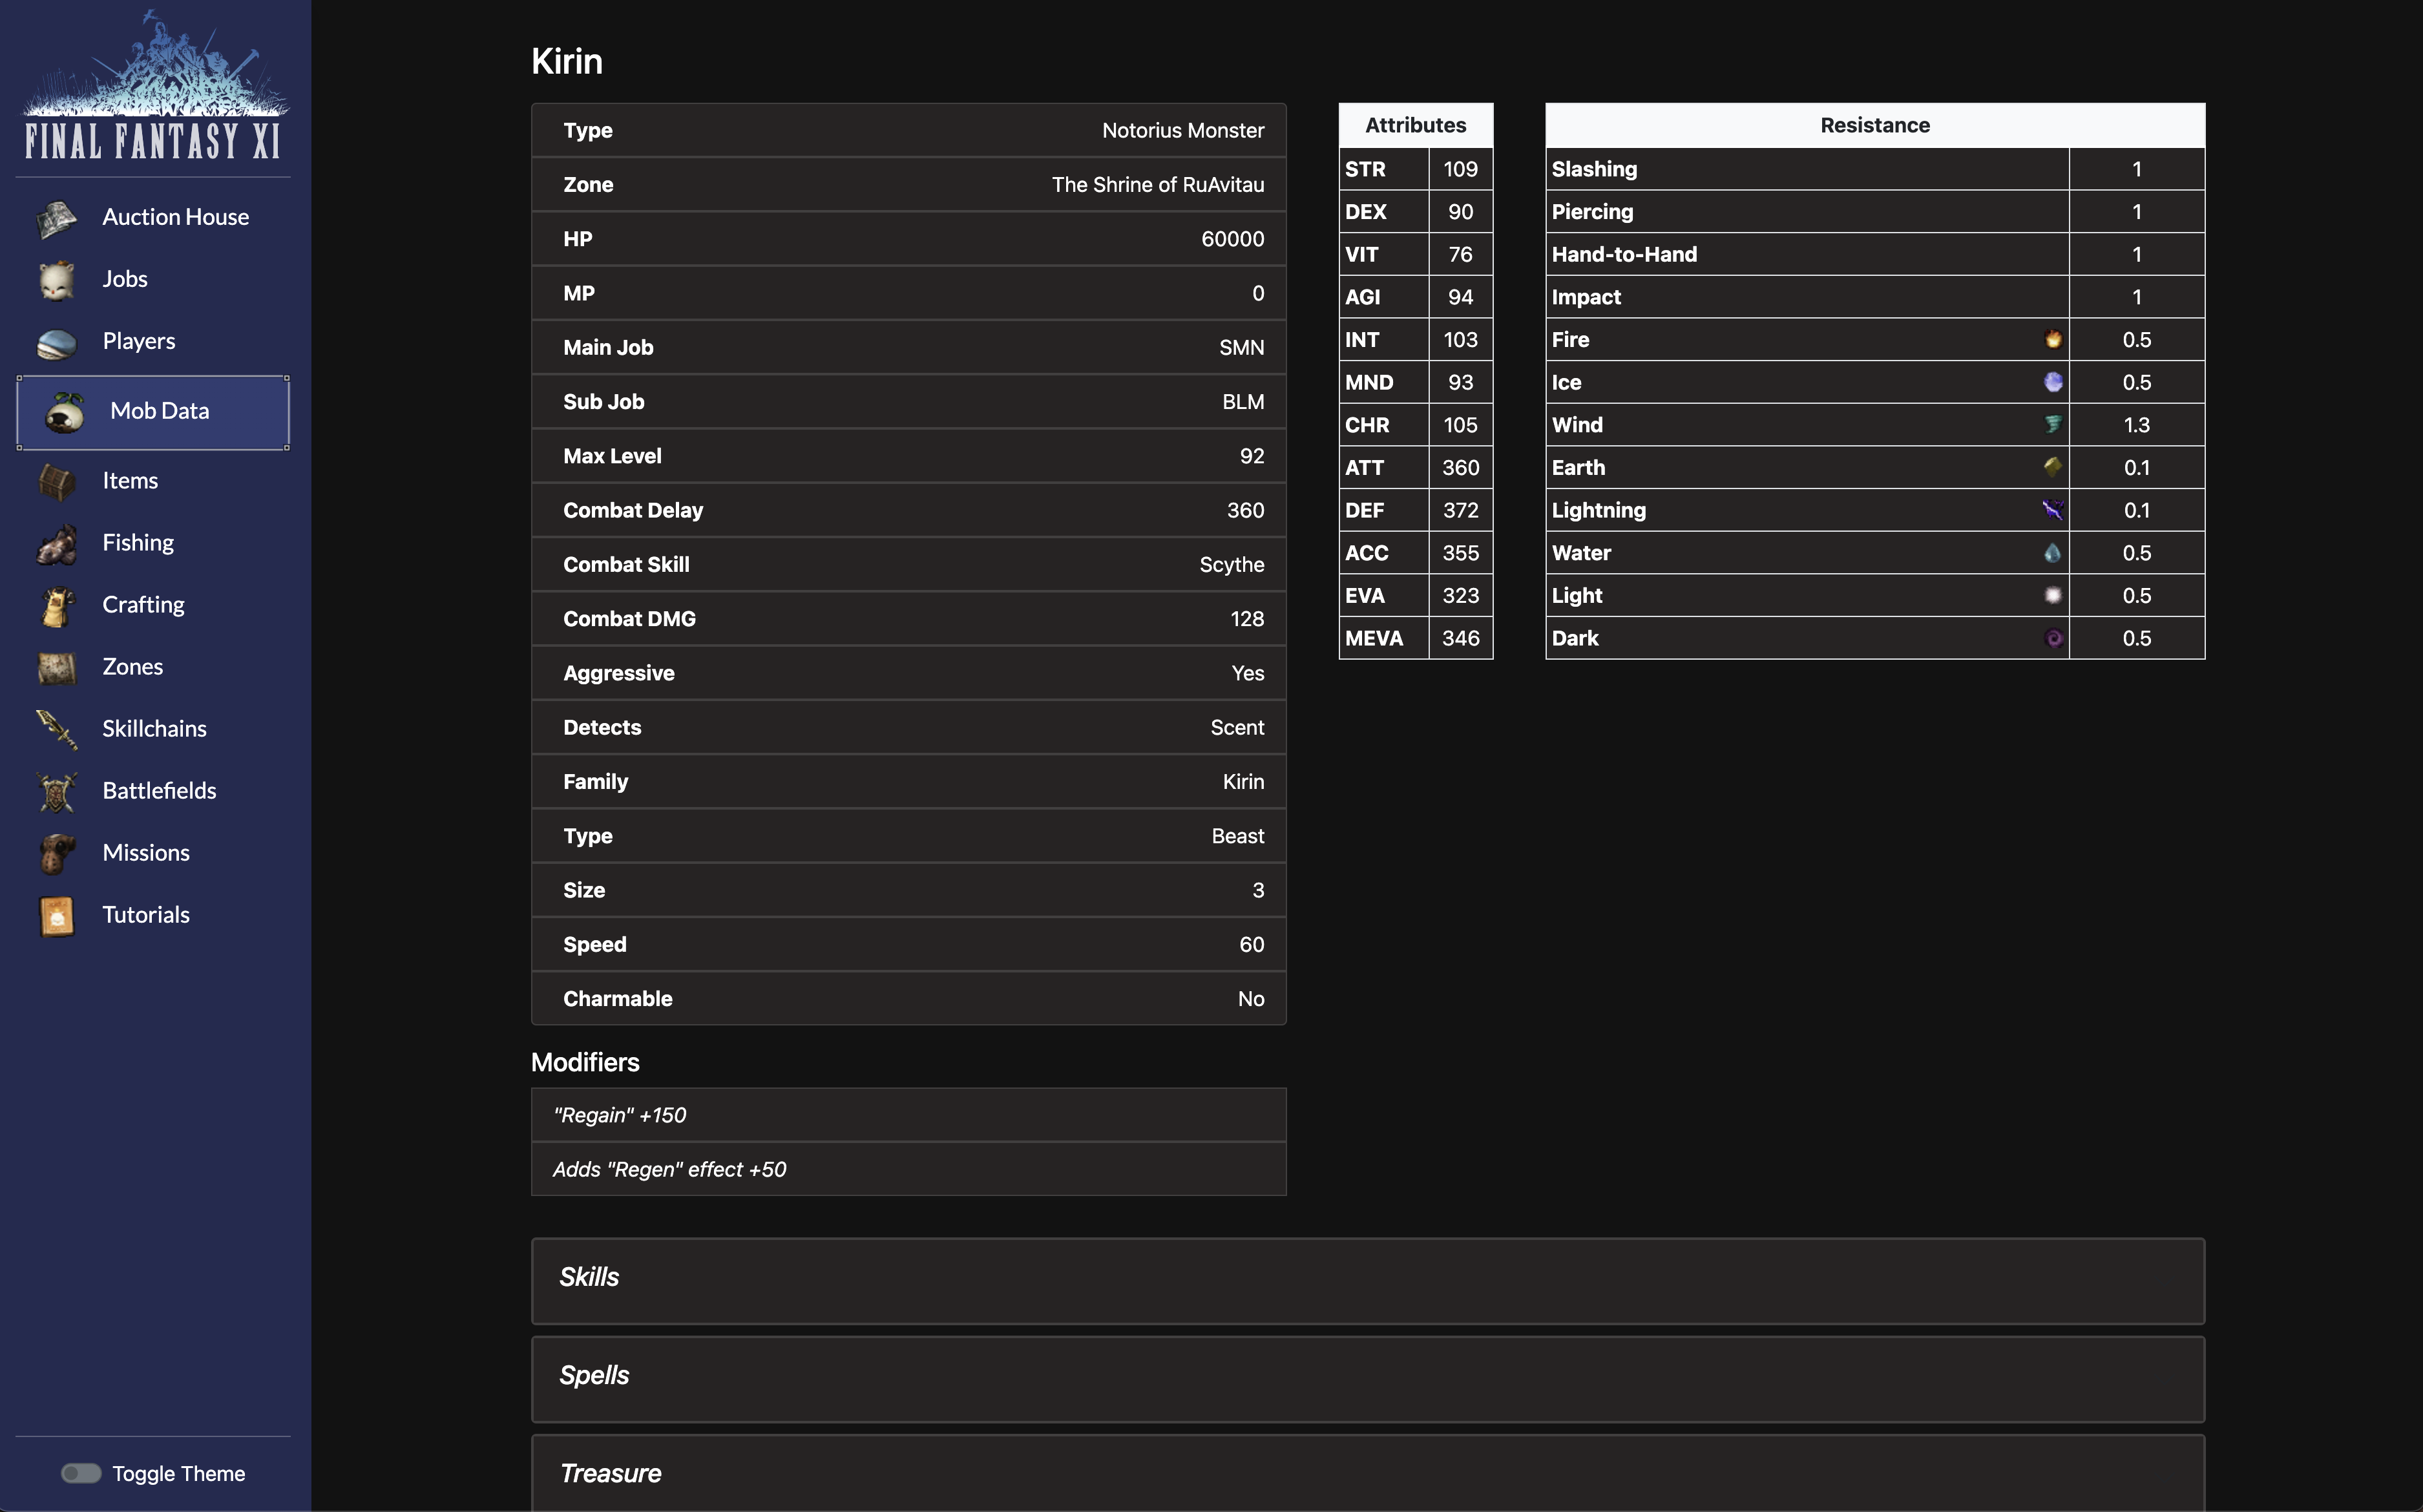Screen dimensions: 2423x1512
Task: Open Fishing via its sidebar icon
Action: coord(56,544)
